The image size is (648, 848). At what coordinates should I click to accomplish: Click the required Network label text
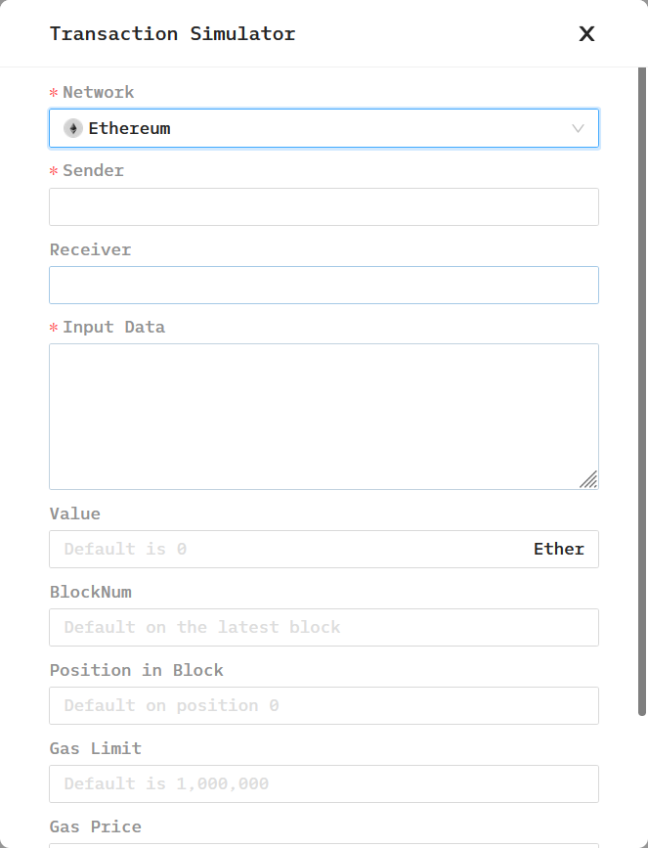click(x=99, y=92)
